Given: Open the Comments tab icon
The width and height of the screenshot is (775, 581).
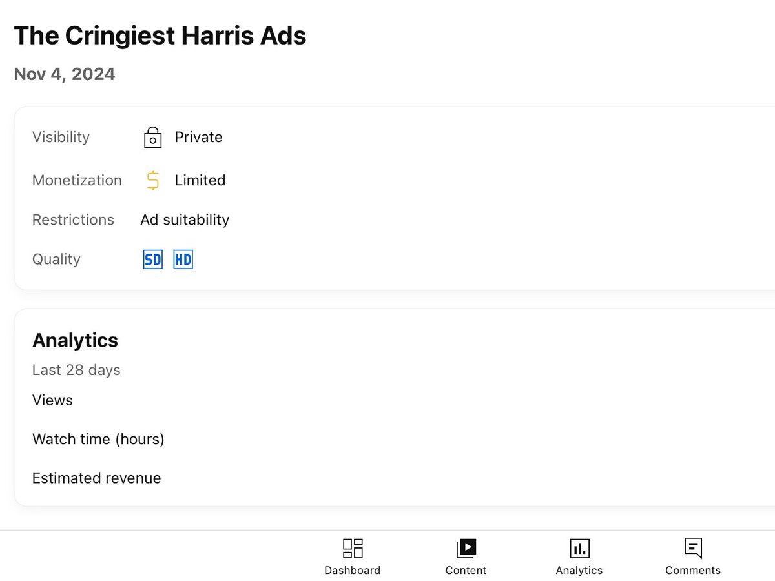Looking at the screenshot, I should [x=693, y=548].
